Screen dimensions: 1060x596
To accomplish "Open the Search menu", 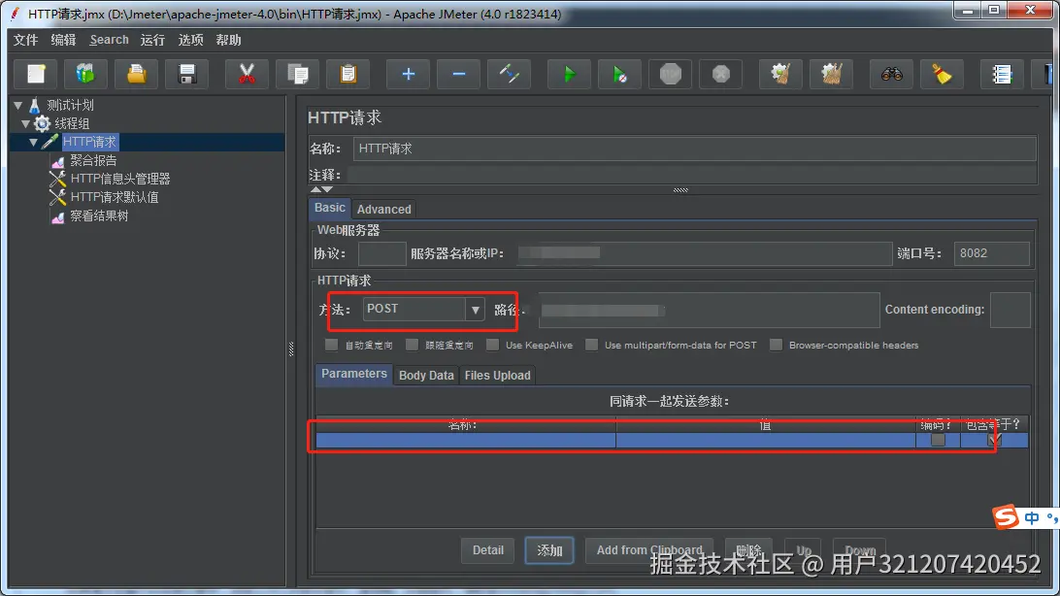I will 109,40.
